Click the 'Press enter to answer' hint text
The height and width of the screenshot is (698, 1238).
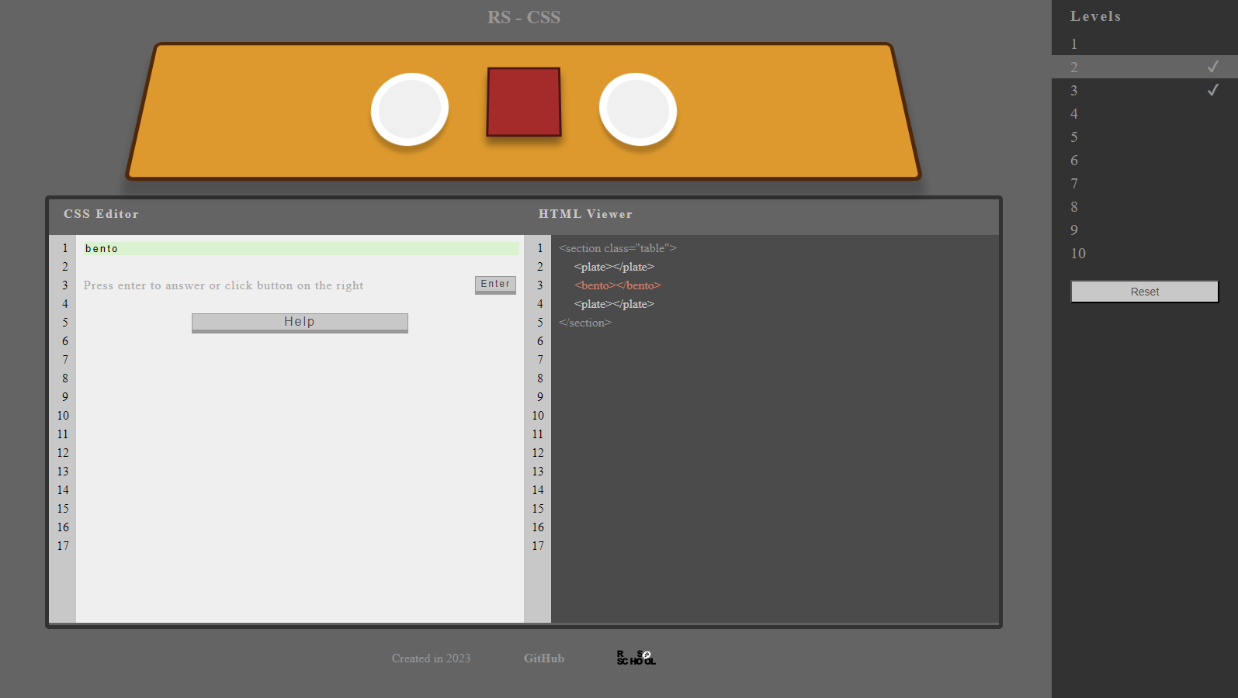224,285
